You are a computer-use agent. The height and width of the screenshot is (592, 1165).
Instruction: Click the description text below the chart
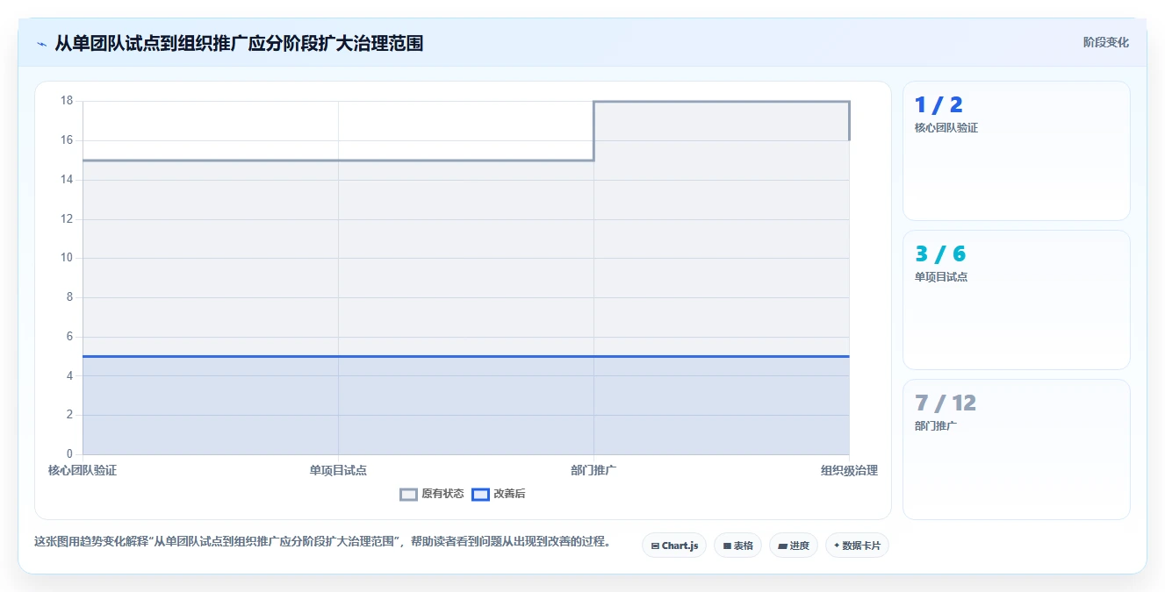coord(322,541)
